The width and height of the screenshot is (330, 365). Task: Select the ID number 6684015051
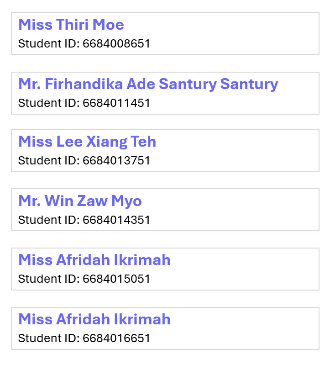[116, 279]
